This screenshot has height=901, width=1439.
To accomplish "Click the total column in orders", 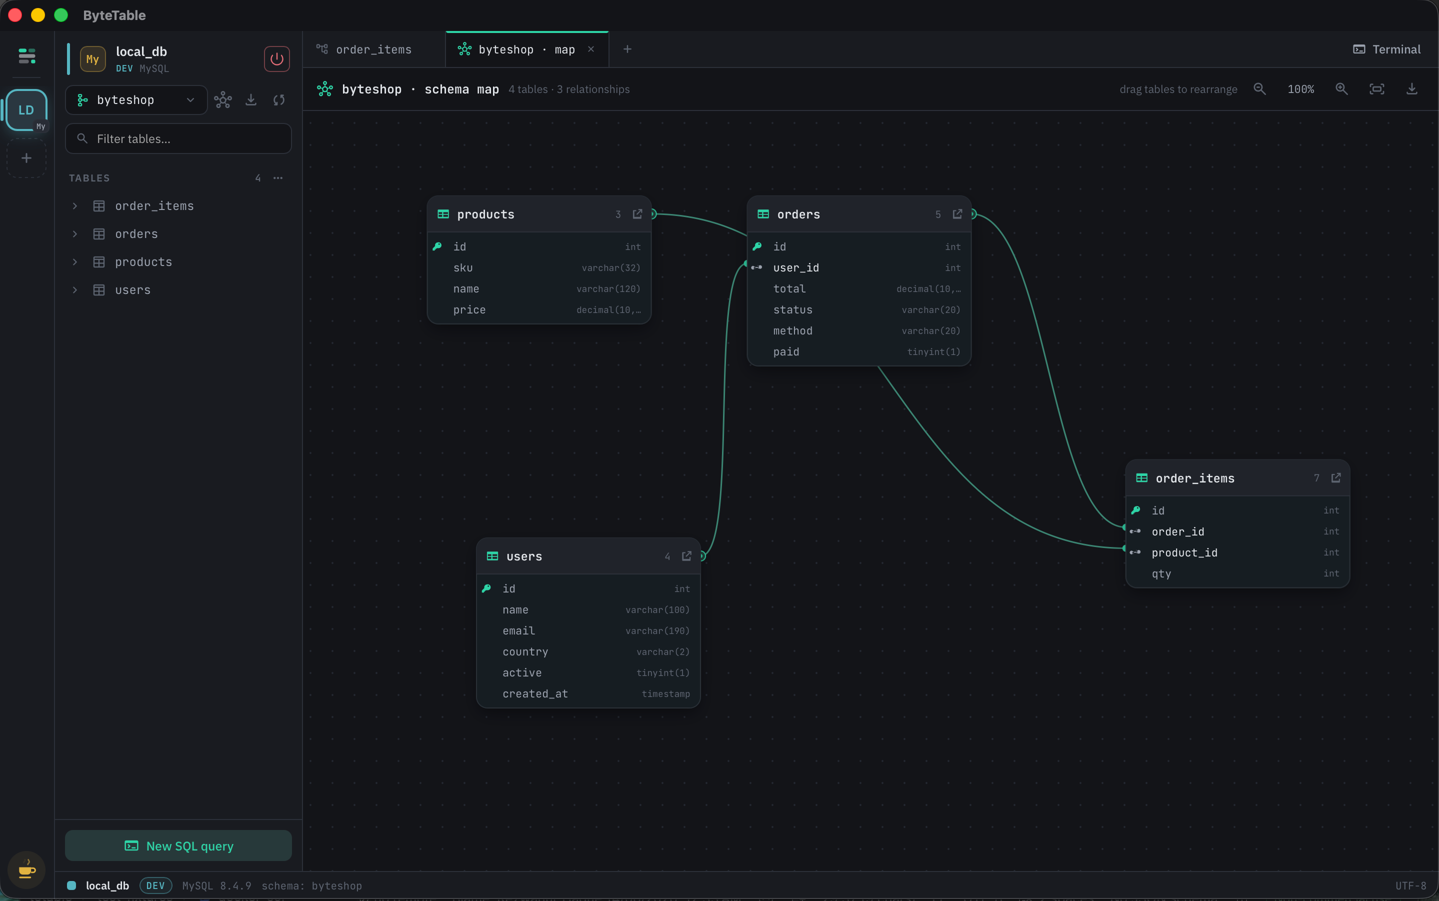I will point(858,288).
